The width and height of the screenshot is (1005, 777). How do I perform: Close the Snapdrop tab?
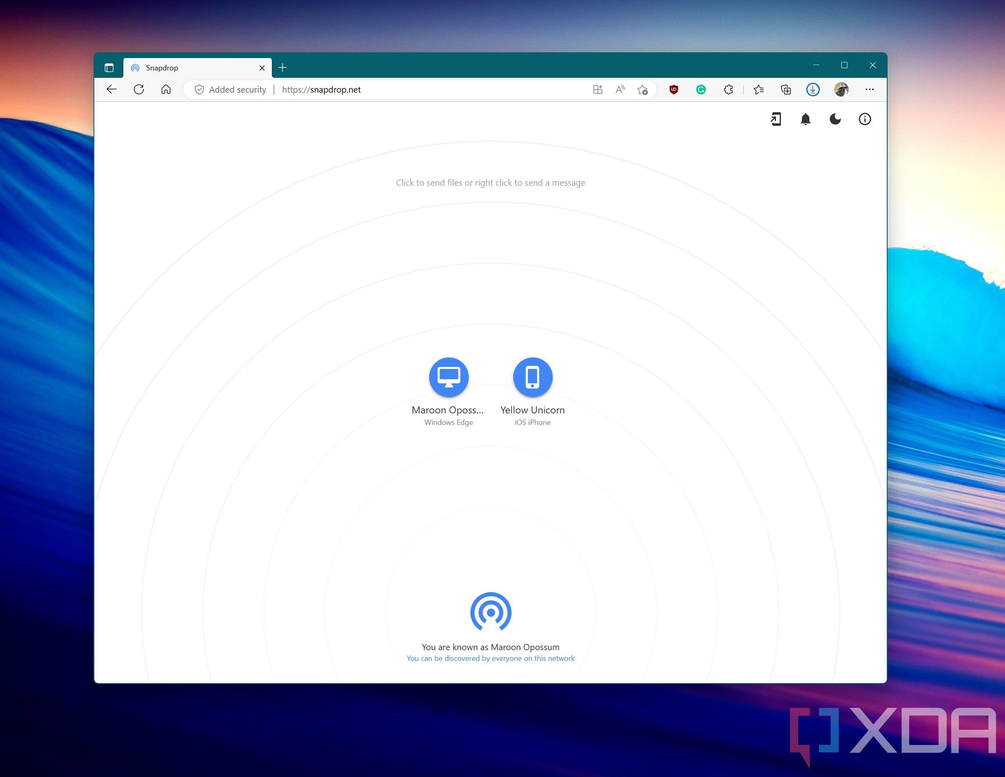click(262, 68)
